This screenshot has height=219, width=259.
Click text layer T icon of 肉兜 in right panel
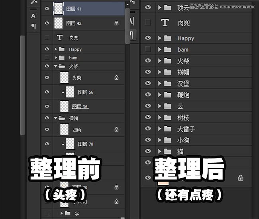[165, 22]
